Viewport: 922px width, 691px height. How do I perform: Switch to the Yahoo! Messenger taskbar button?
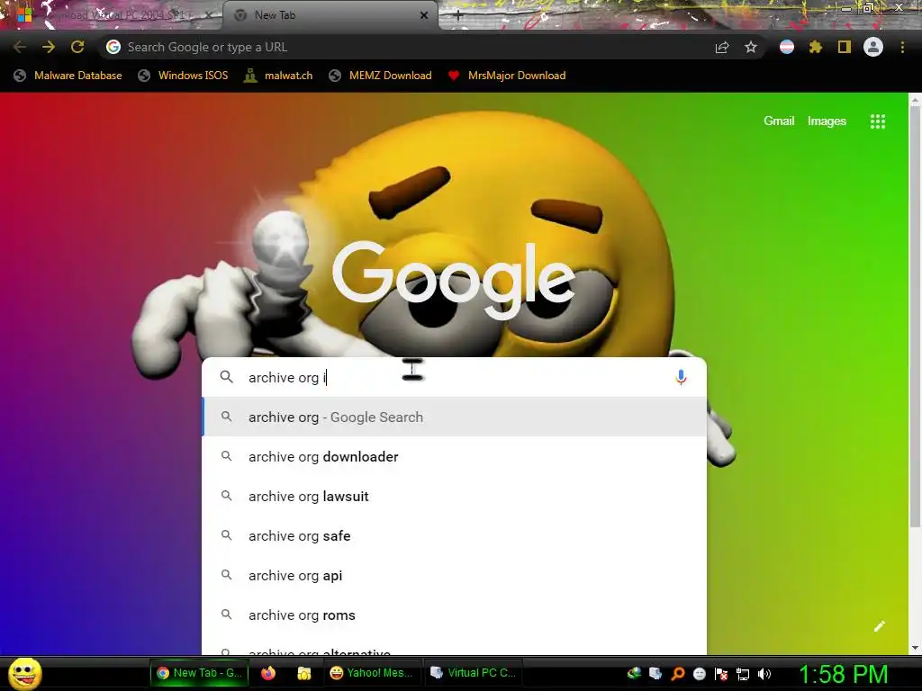pyautogui.click(x=372, y=673)
